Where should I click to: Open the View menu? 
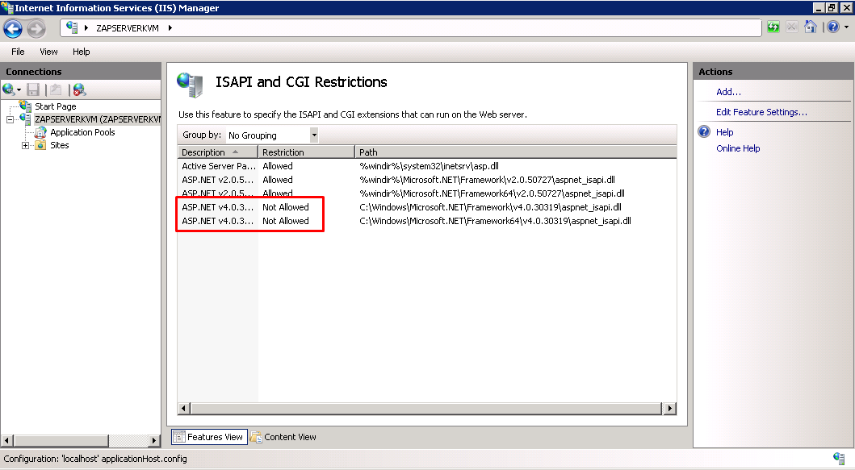[48, 51]
